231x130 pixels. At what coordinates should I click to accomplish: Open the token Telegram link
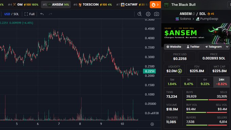pos(213,47)
